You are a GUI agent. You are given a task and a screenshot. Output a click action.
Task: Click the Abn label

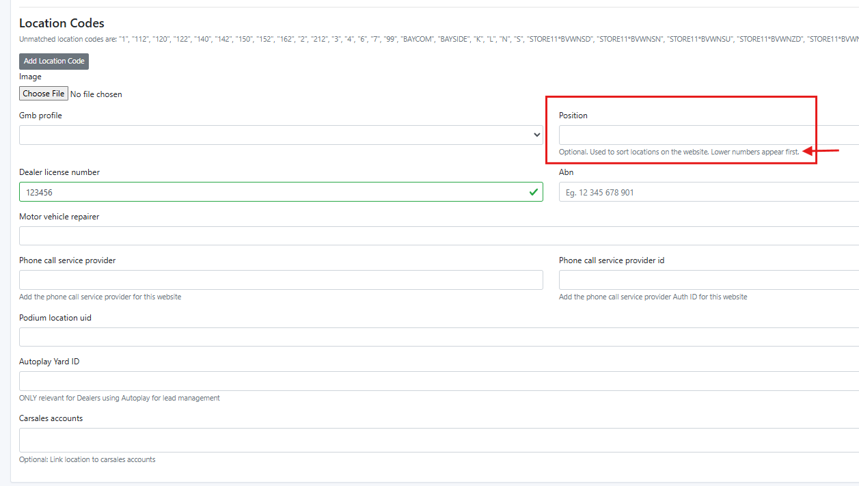(566, 172)
